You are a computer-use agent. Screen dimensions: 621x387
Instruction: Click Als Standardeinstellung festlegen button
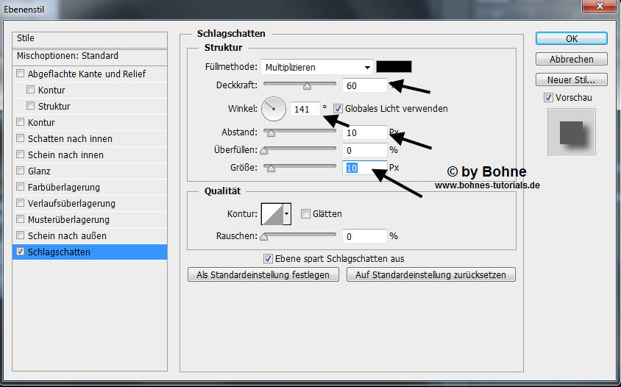(263, 274)
